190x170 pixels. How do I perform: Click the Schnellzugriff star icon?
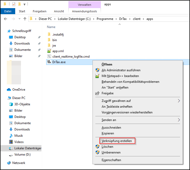[9, 31]
